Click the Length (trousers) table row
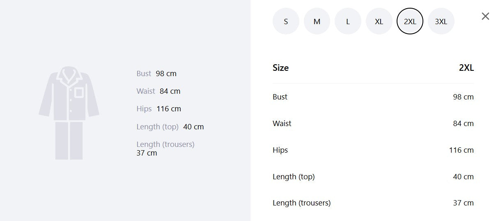This screenshot has height=221, width=496. 373,203
